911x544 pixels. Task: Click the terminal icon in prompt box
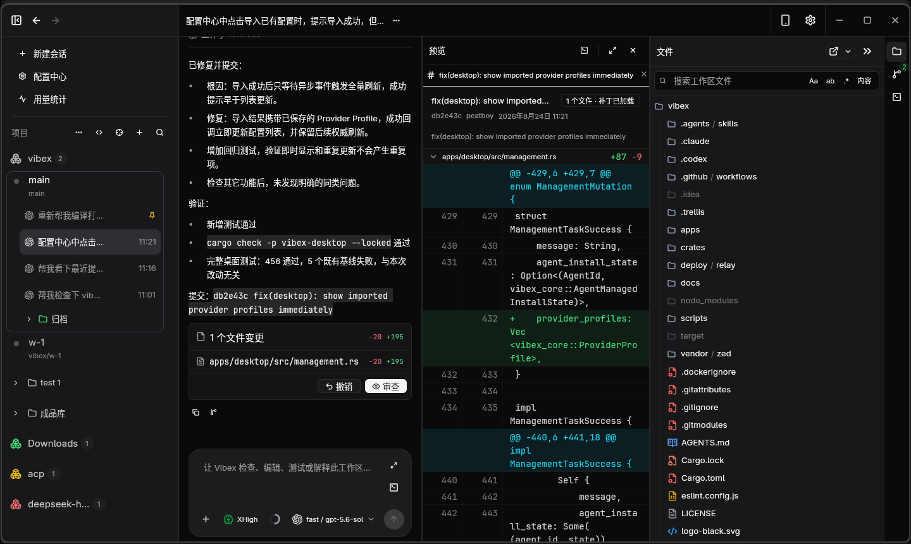[x=394, y=487]
